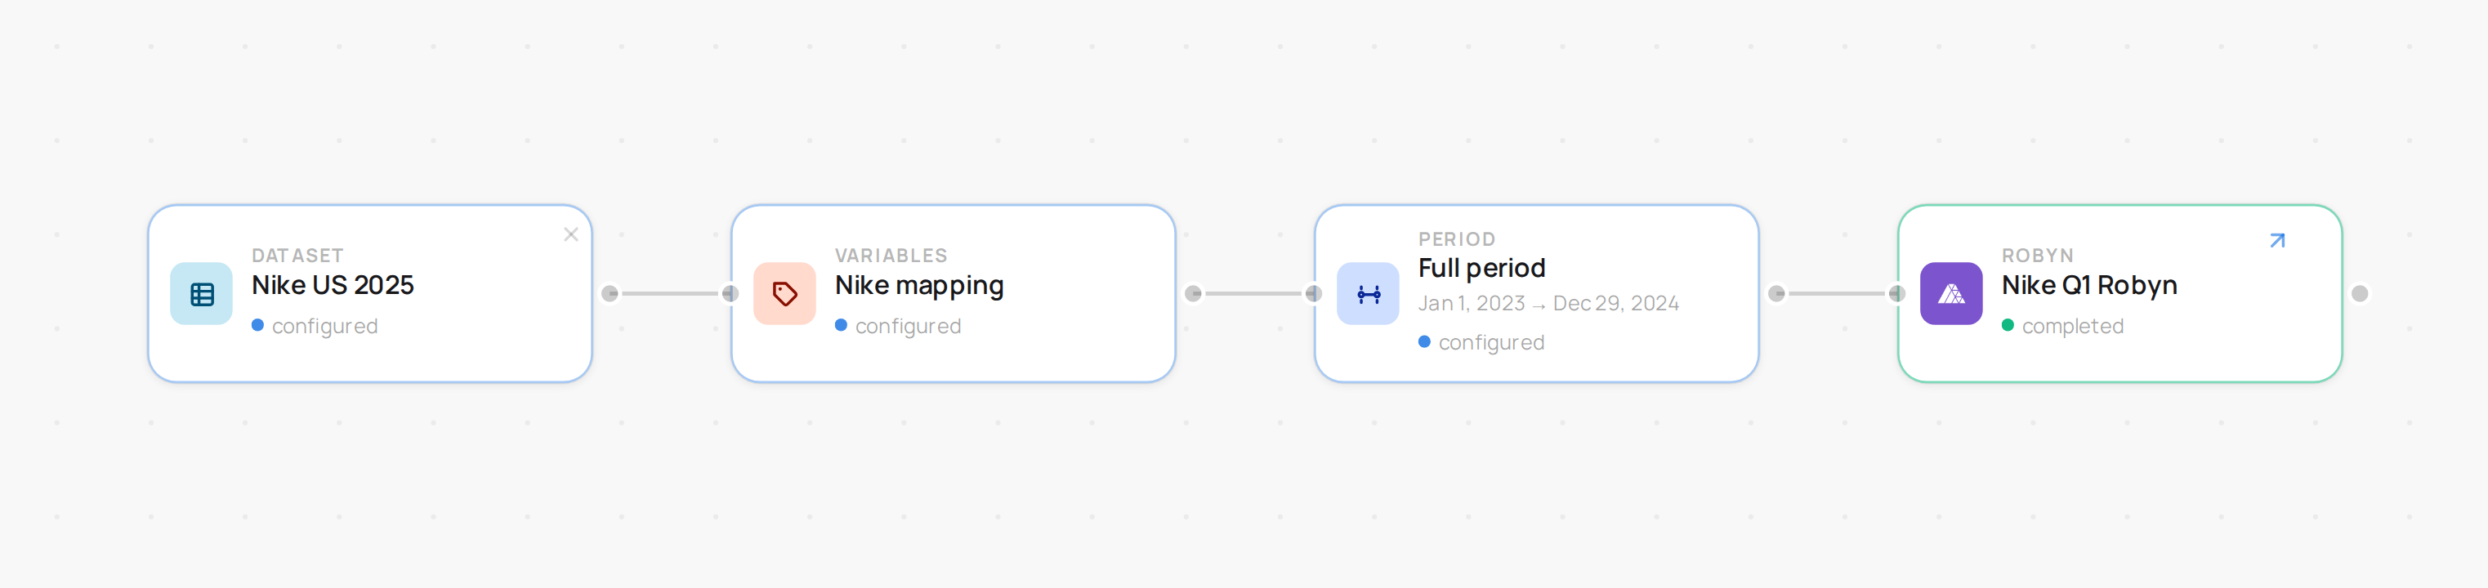The image size is (2488, 588).
Task: Click the Dataset table icon
Action: click(x=201, y=293)
